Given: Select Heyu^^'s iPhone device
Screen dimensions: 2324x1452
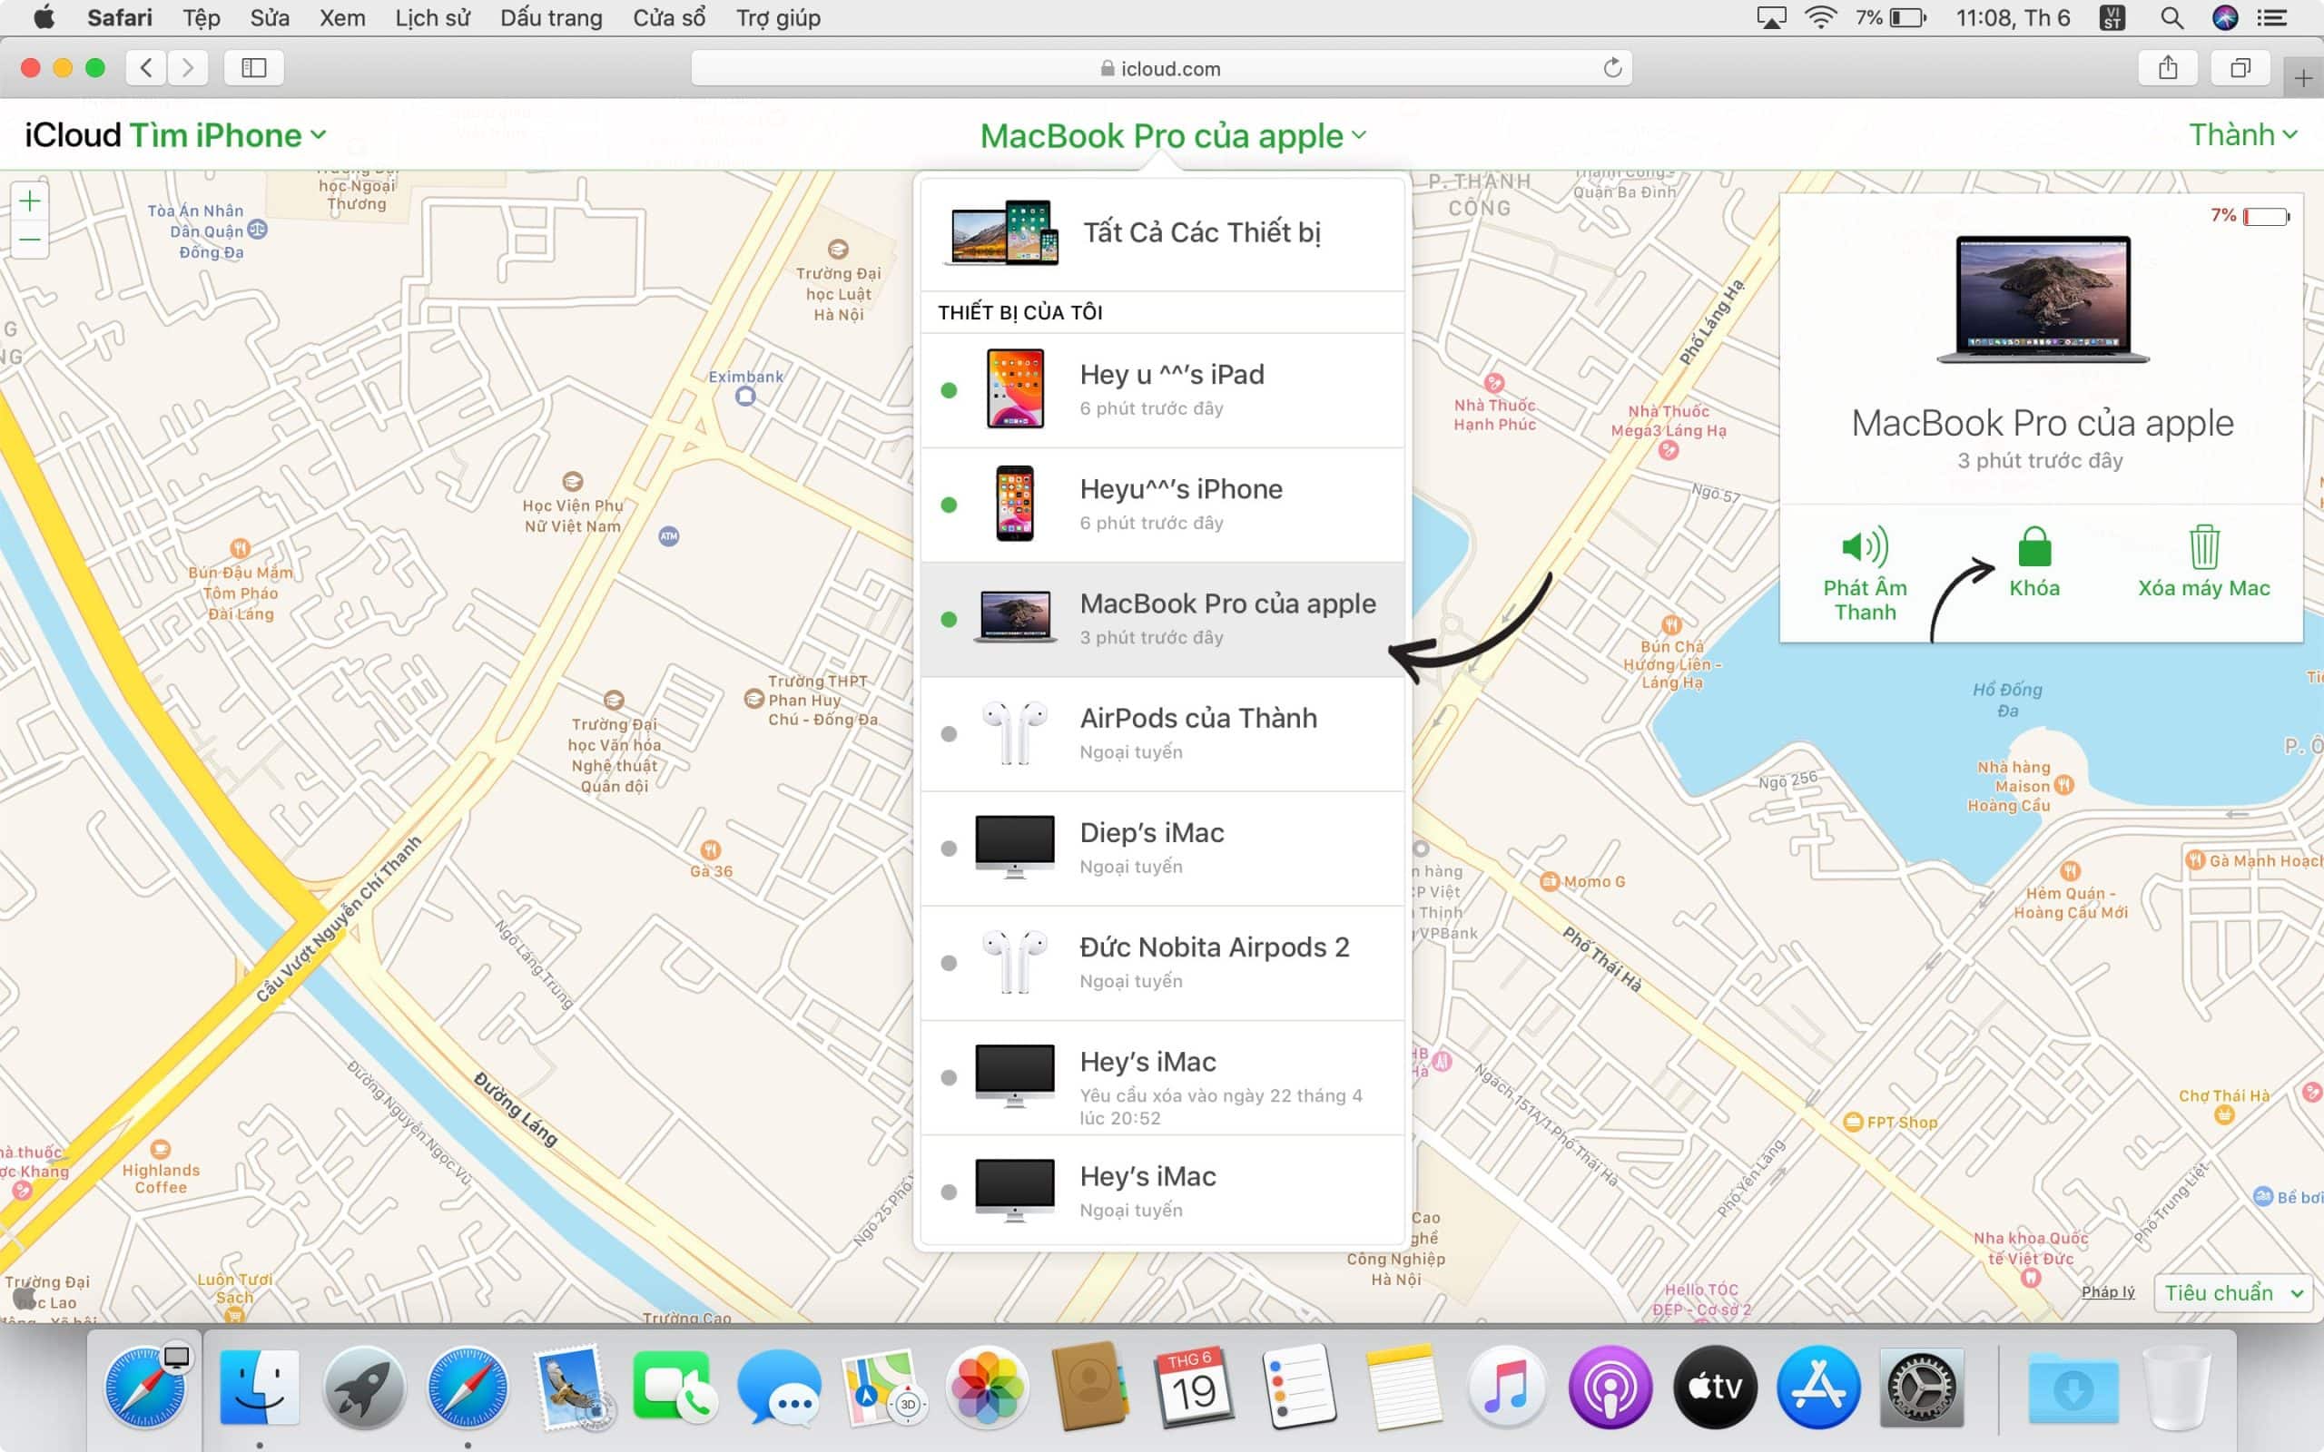Looking at the screenshot, I should point(1162,505).
